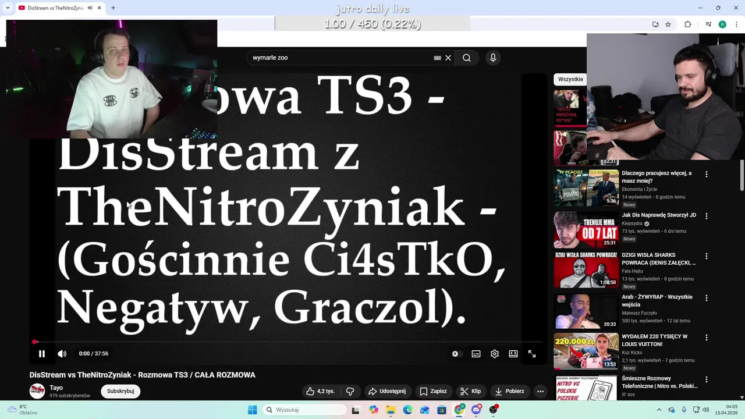Image resolution: width=745 pixels, height=419 pixels.
Task: Launch Copilot from the taskbar
Action: pos(373,410)
